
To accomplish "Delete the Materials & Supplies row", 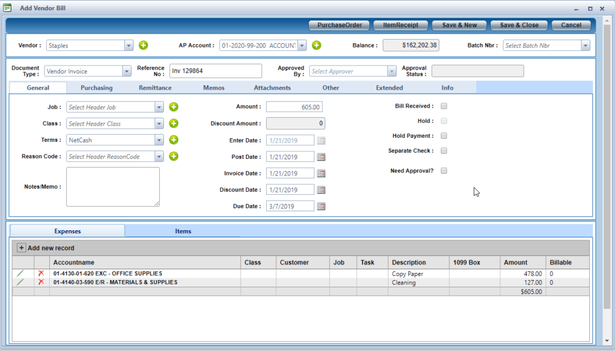I will point(41,282).
